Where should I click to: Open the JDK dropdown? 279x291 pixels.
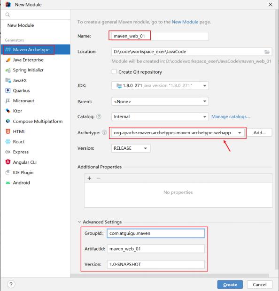[160, 85]
